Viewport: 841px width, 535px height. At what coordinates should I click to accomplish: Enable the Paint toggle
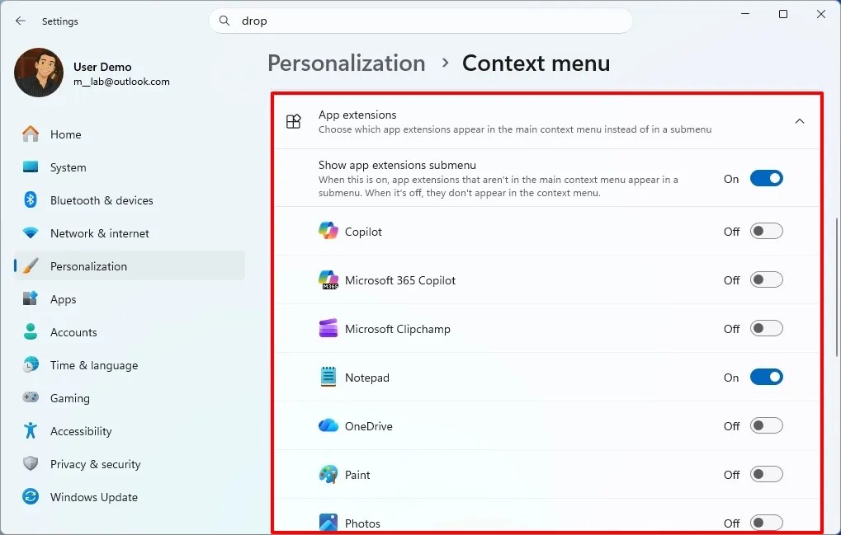(x=767, y=474)
